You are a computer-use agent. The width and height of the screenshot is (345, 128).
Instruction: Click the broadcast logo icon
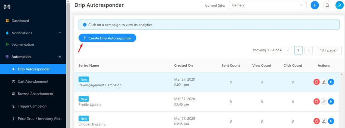(7, 7)
